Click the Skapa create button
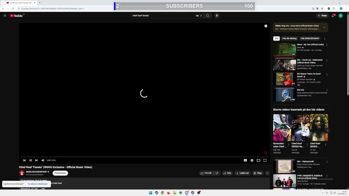The height and width of the screenshot is (196, 349). tap(322, 16)
